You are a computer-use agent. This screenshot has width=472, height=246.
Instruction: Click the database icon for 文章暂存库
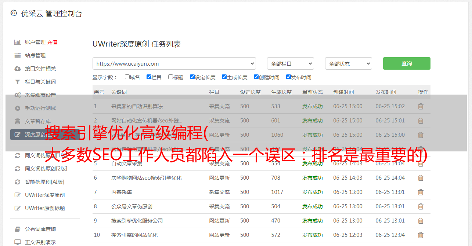[17, 121]
